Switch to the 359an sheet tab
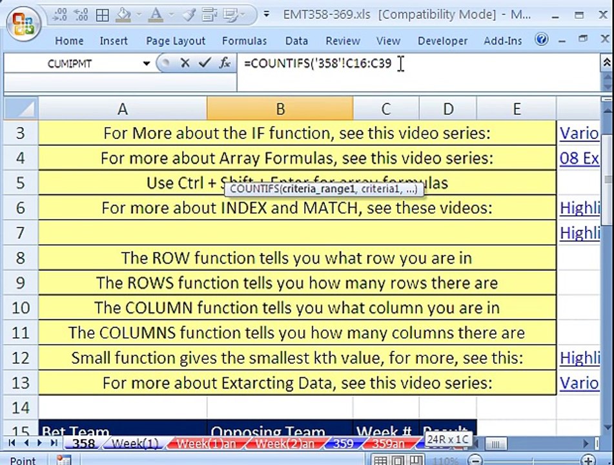614x465 pixels. [x=388, y=444]
